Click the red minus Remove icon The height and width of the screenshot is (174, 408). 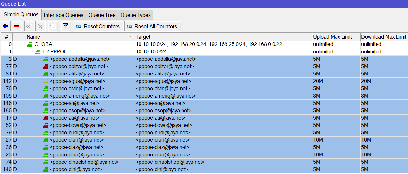[16, 26]
